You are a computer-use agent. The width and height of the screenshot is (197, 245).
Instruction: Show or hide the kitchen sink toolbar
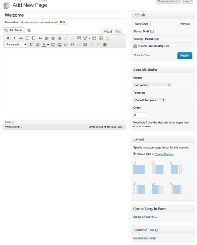tap(101, 38)
